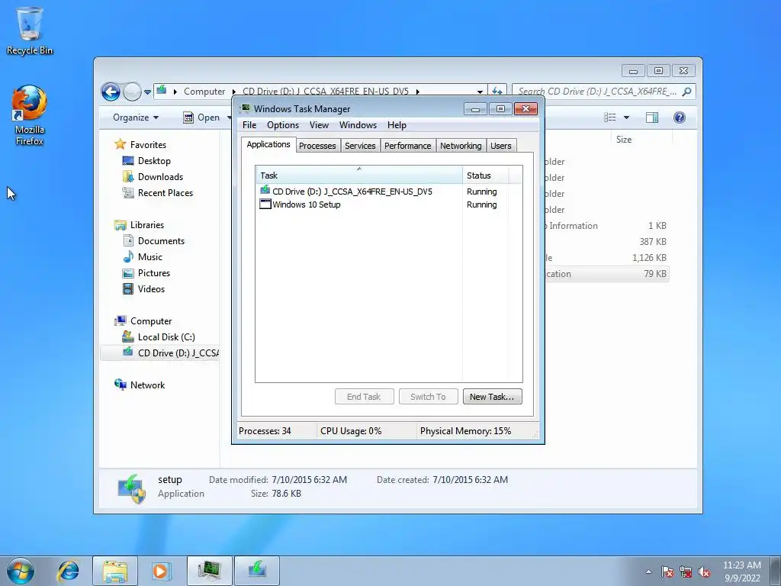Click the New Task... button
Image resolution: width=781 pixels, height=586 pixels.
pos(492,397)
